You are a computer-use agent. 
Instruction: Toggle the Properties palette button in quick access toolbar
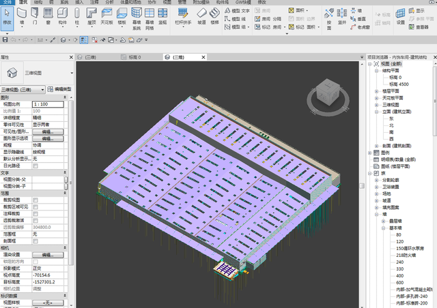click(84, 40)
